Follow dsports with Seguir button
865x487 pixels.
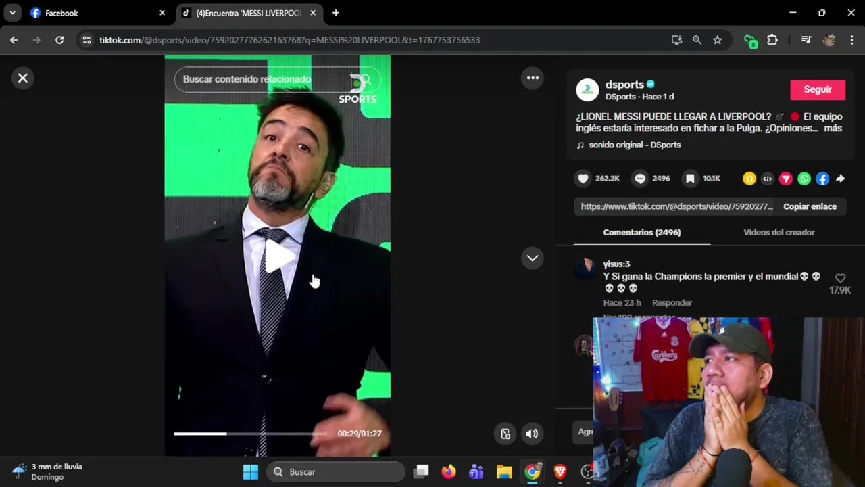click(817, 89)
